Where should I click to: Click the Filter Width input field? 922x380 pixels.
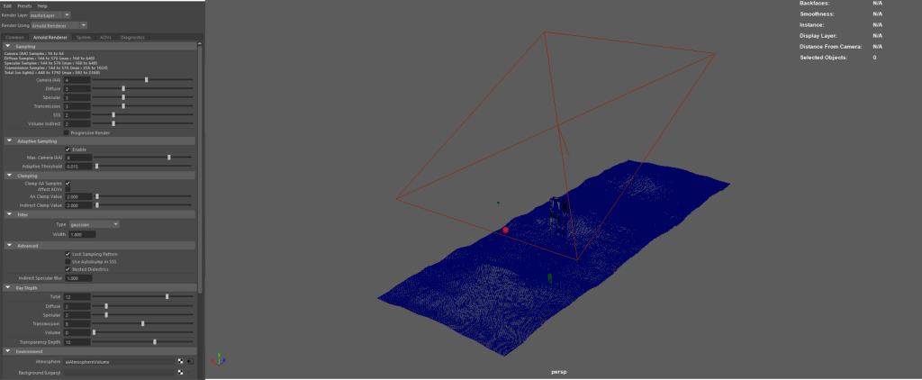78,234
